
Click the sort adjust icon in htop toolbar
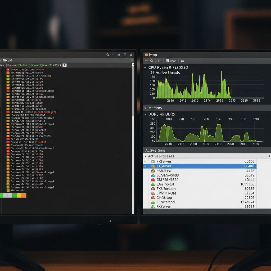(x=146, y=61)
